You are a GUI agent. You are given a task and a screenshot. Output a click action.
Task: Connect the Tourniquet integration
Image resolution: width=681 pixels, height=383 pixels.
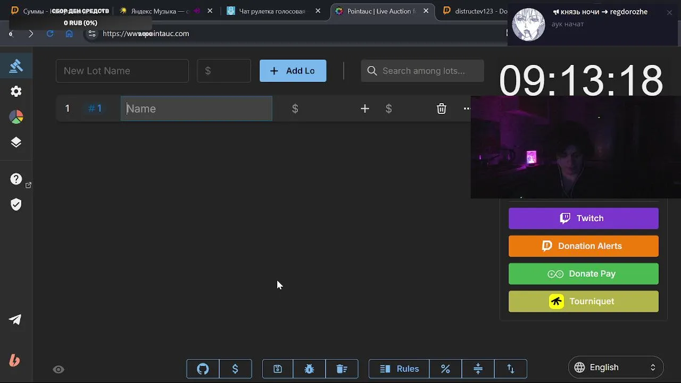coord(584,301)
